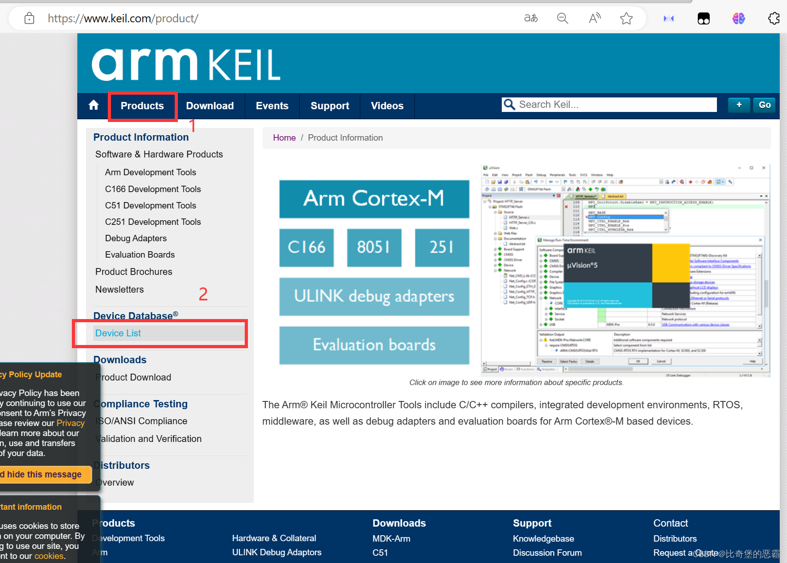Click the pink brain extension icon

(739, 18)
